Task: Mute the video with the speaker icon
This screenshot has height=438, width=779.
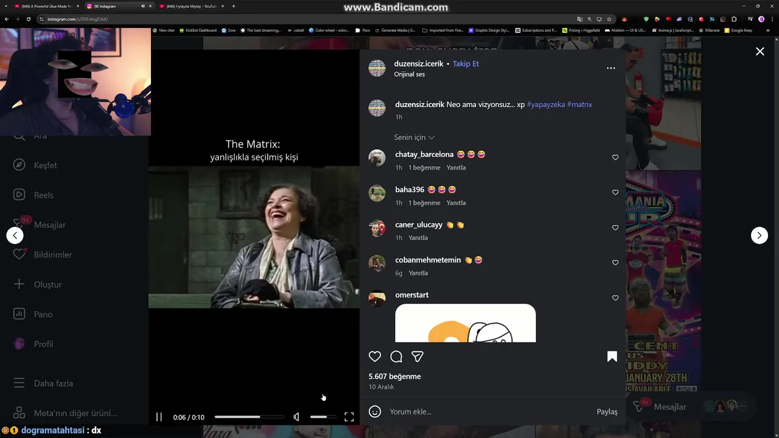Action: (296, 417)
